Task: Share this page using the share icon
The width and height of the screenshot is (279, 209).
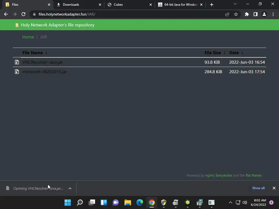Action: coord(227,14)
